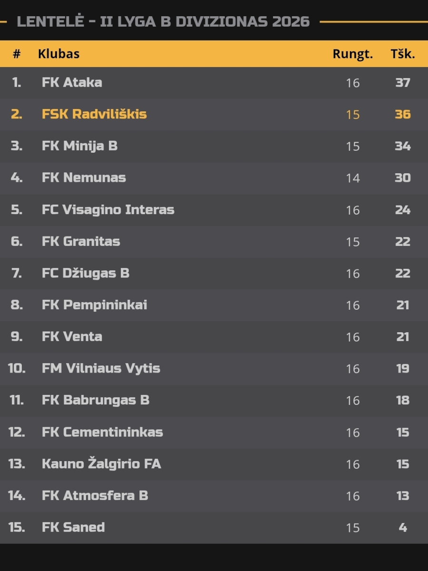Click the Rungt. column header
This screenshot has width=428, height=571.
(x=353, y=54)
